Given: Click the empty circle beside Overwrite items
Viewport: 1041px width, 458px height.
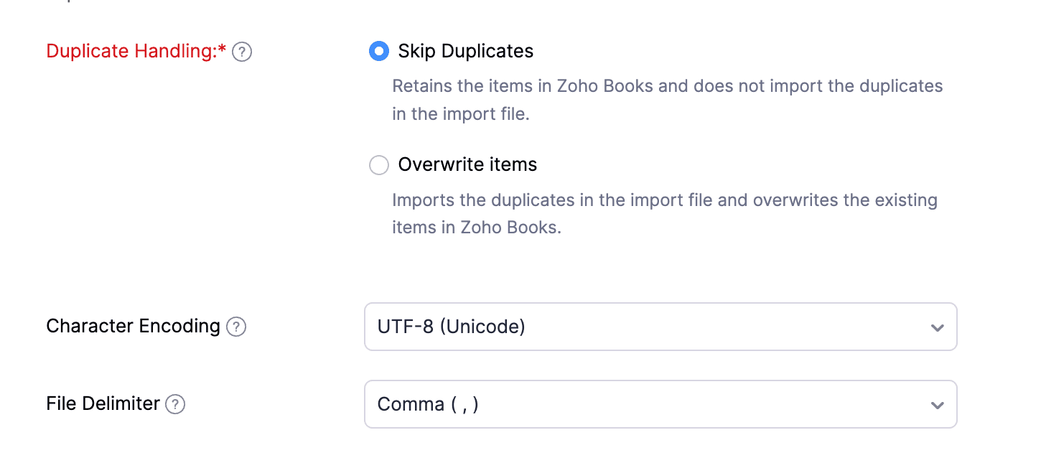Looking at the screenshot, I should click(378, 165).
